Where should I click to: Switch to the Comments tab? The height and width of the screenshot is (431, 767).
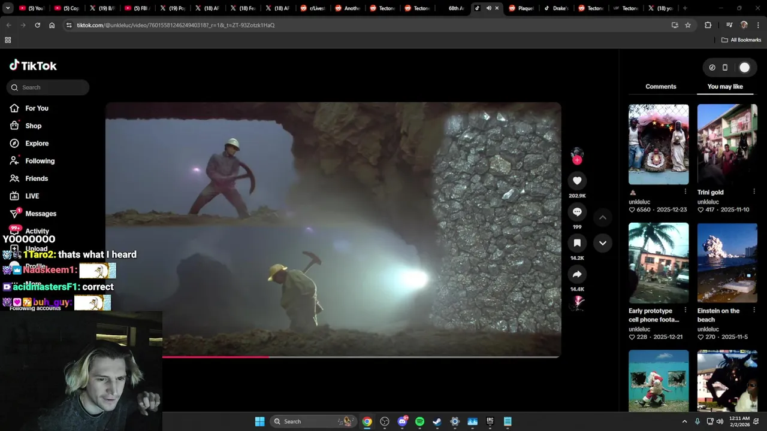click(660, 86)
